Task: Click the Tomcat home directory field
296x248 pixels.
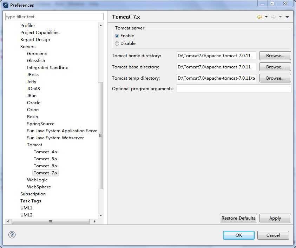Action: point(216,56)
